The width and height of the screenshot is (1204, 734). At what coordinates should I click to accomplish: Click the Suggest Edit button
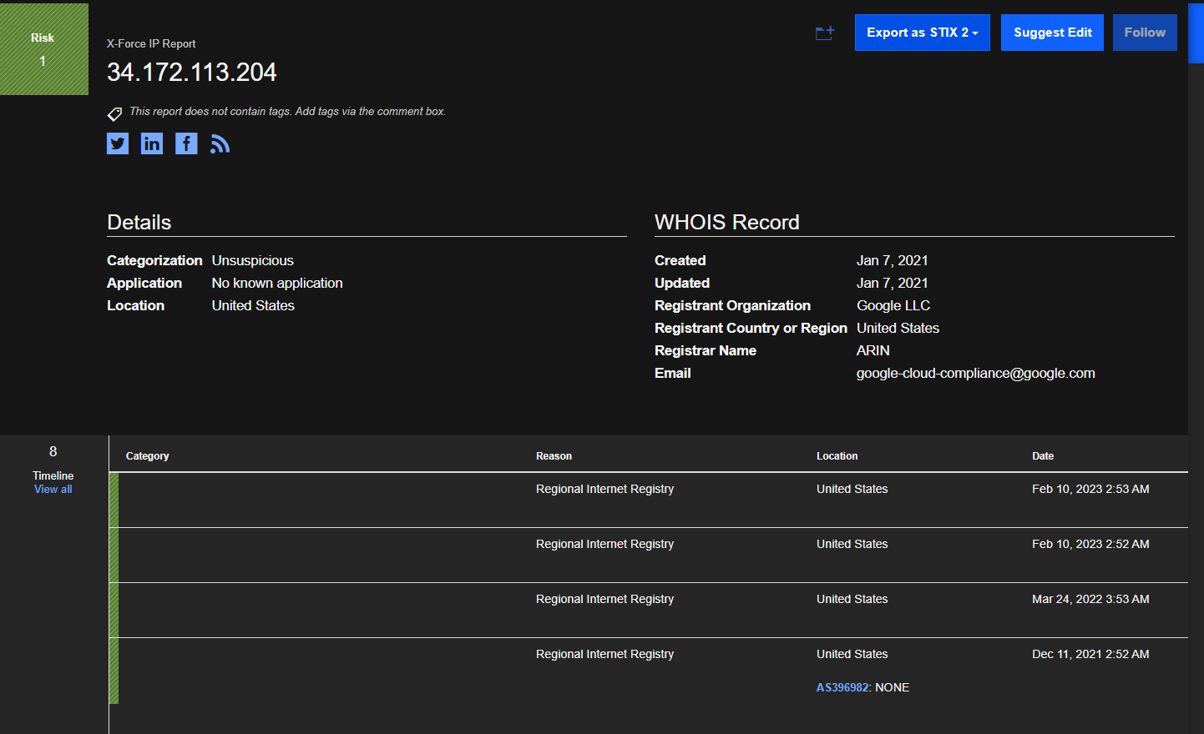1052,33
